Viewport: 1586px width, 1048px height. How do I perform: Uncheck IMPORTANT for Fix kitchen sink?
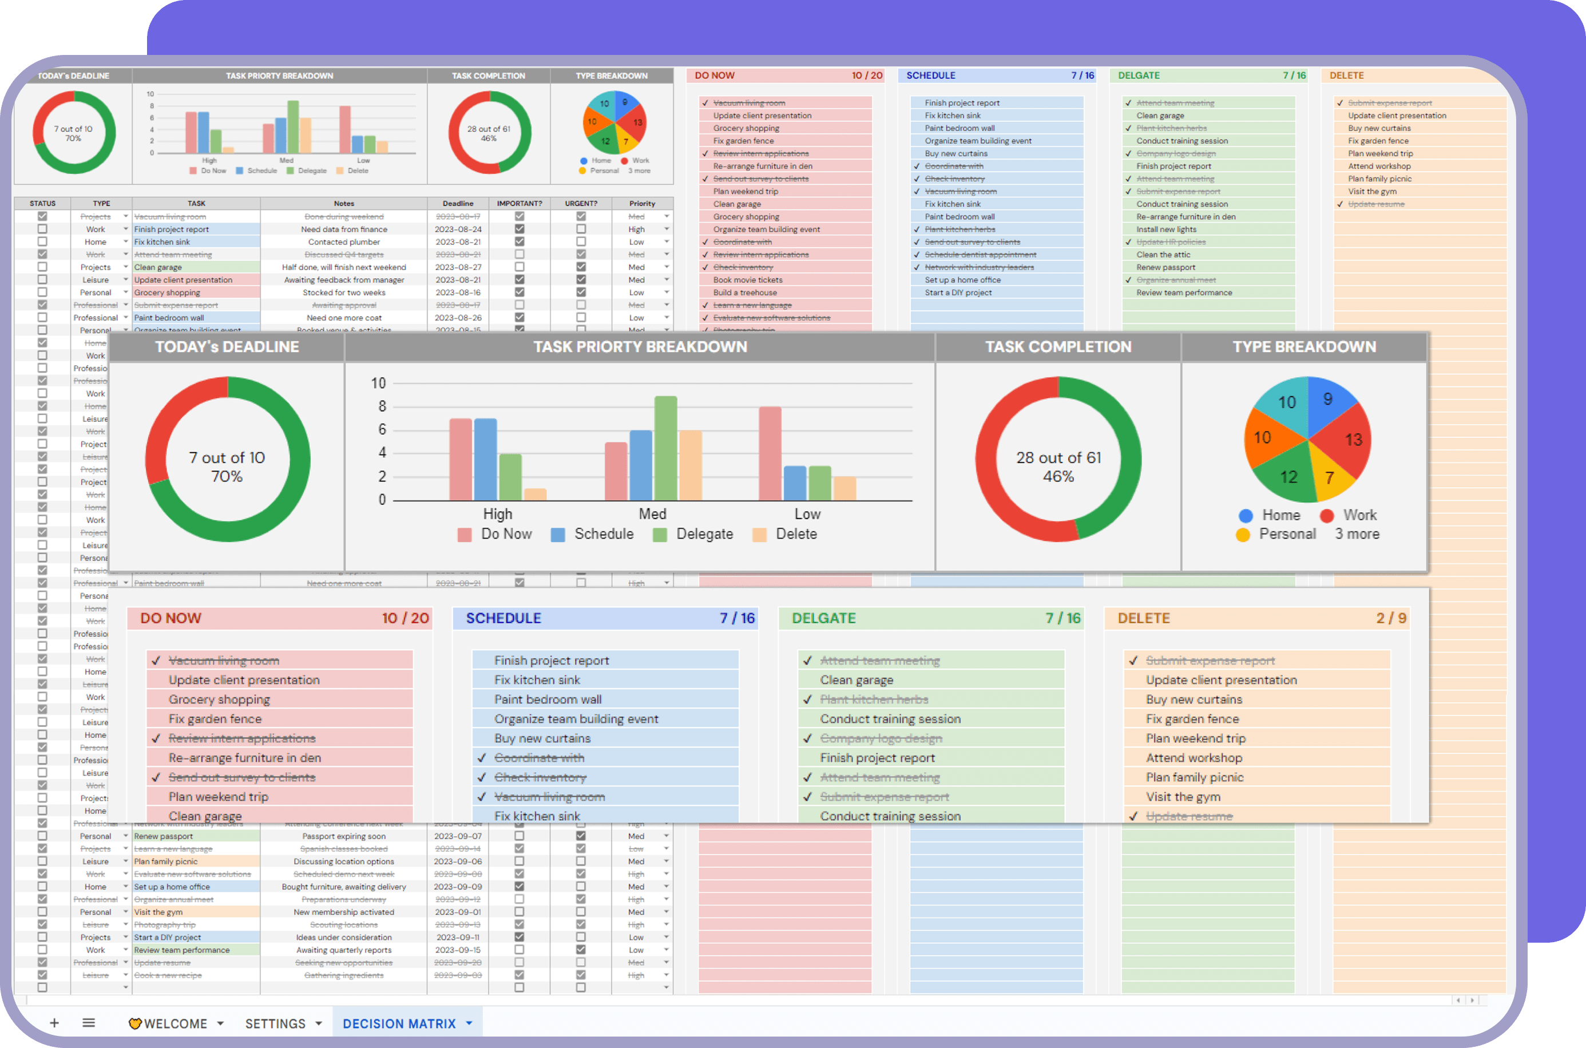[519, 242]
